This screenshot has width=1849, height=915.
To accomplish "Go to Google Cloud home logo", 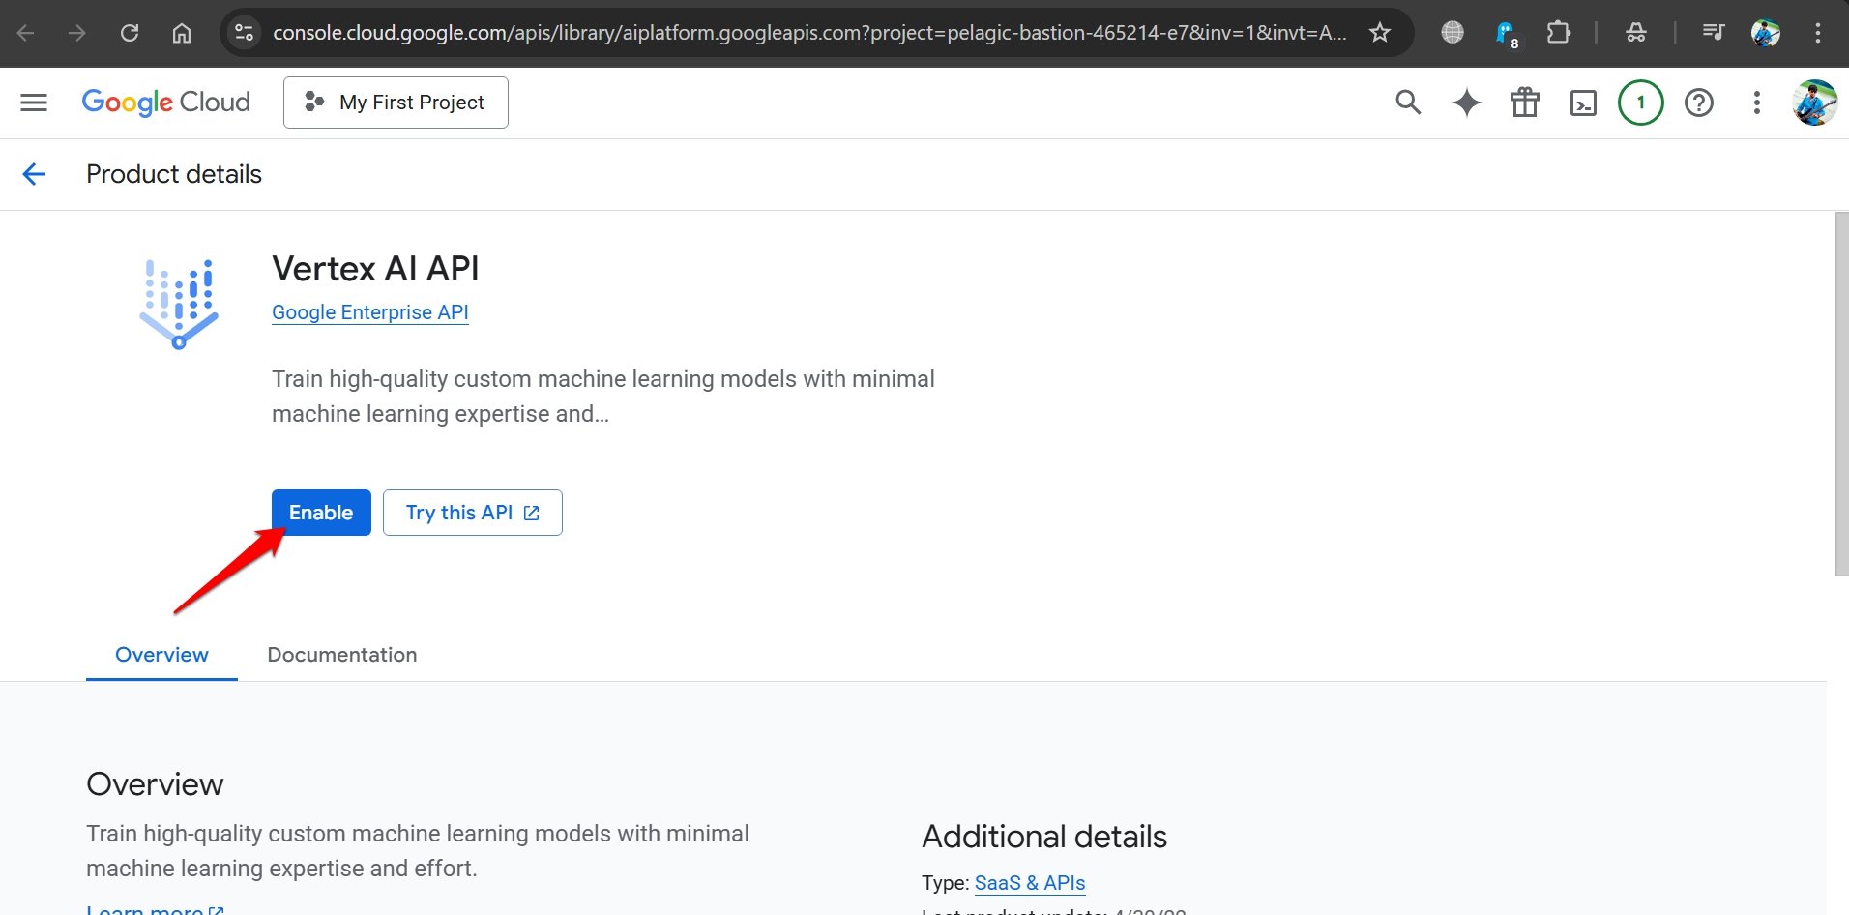I will click(x=166, y=103).
